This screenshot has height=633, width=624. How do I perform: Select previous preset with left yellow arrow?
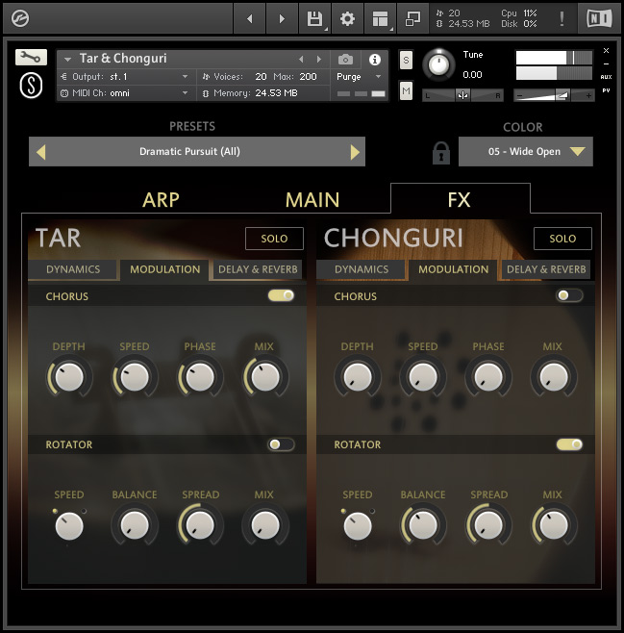40,152
